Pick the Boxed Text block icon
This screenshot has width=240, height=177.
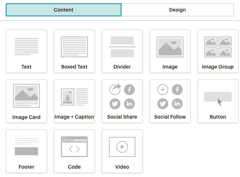click(x=74, y=47)
